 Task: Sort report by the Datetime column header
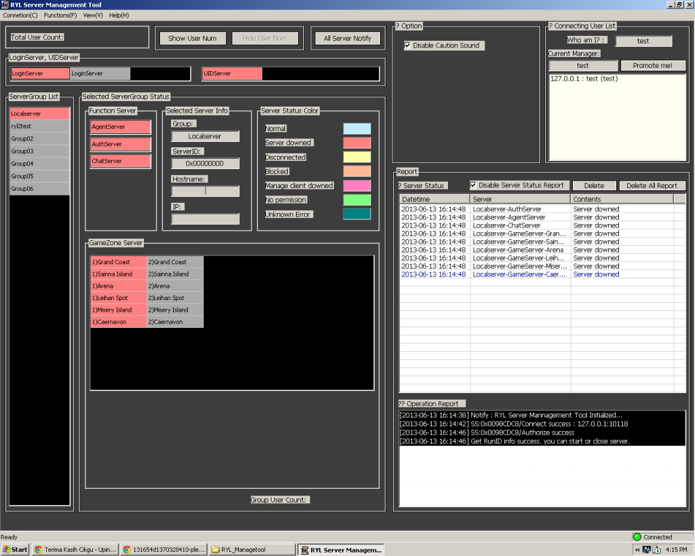434,200
